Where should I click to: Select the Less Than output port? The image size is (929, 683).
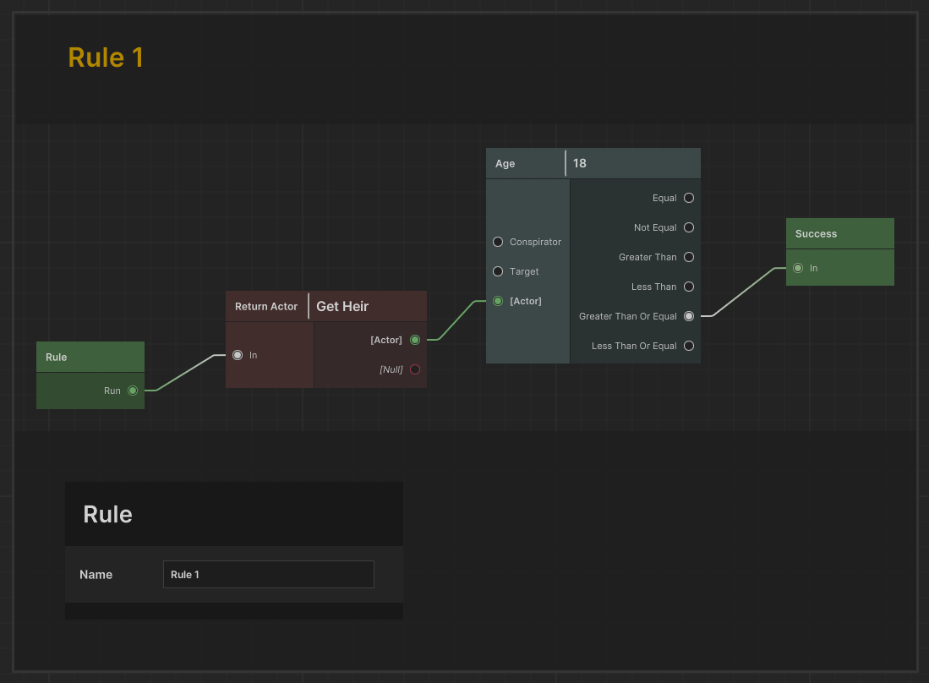(x=689, y=287)
